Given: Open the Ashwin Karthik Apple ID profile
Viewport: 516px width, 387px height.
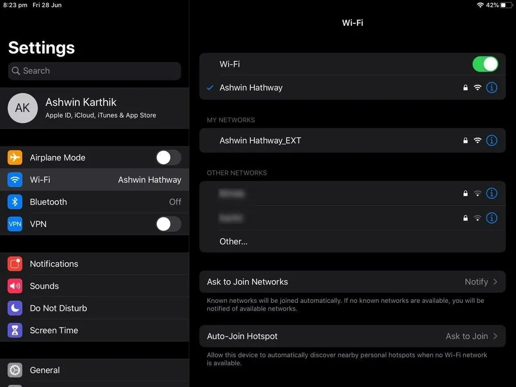Looking at the screenshot, I should [94, 108].
